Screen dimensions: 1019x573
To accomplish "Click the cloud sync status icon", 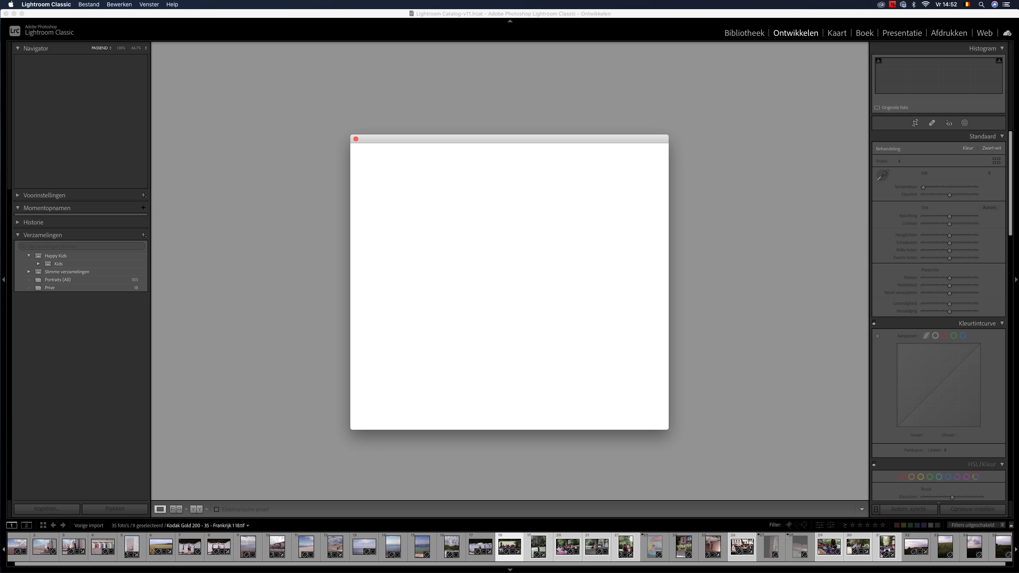I will (1007, 33).
